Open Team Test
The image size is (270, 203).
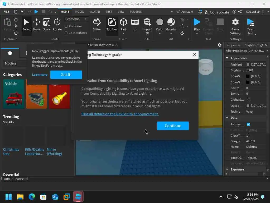(x=251, y=26)
